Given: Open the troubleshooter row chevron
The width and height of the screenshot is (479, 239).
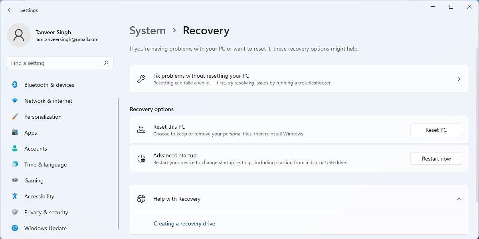Looking at the screenshot, I should coord(459,78).
